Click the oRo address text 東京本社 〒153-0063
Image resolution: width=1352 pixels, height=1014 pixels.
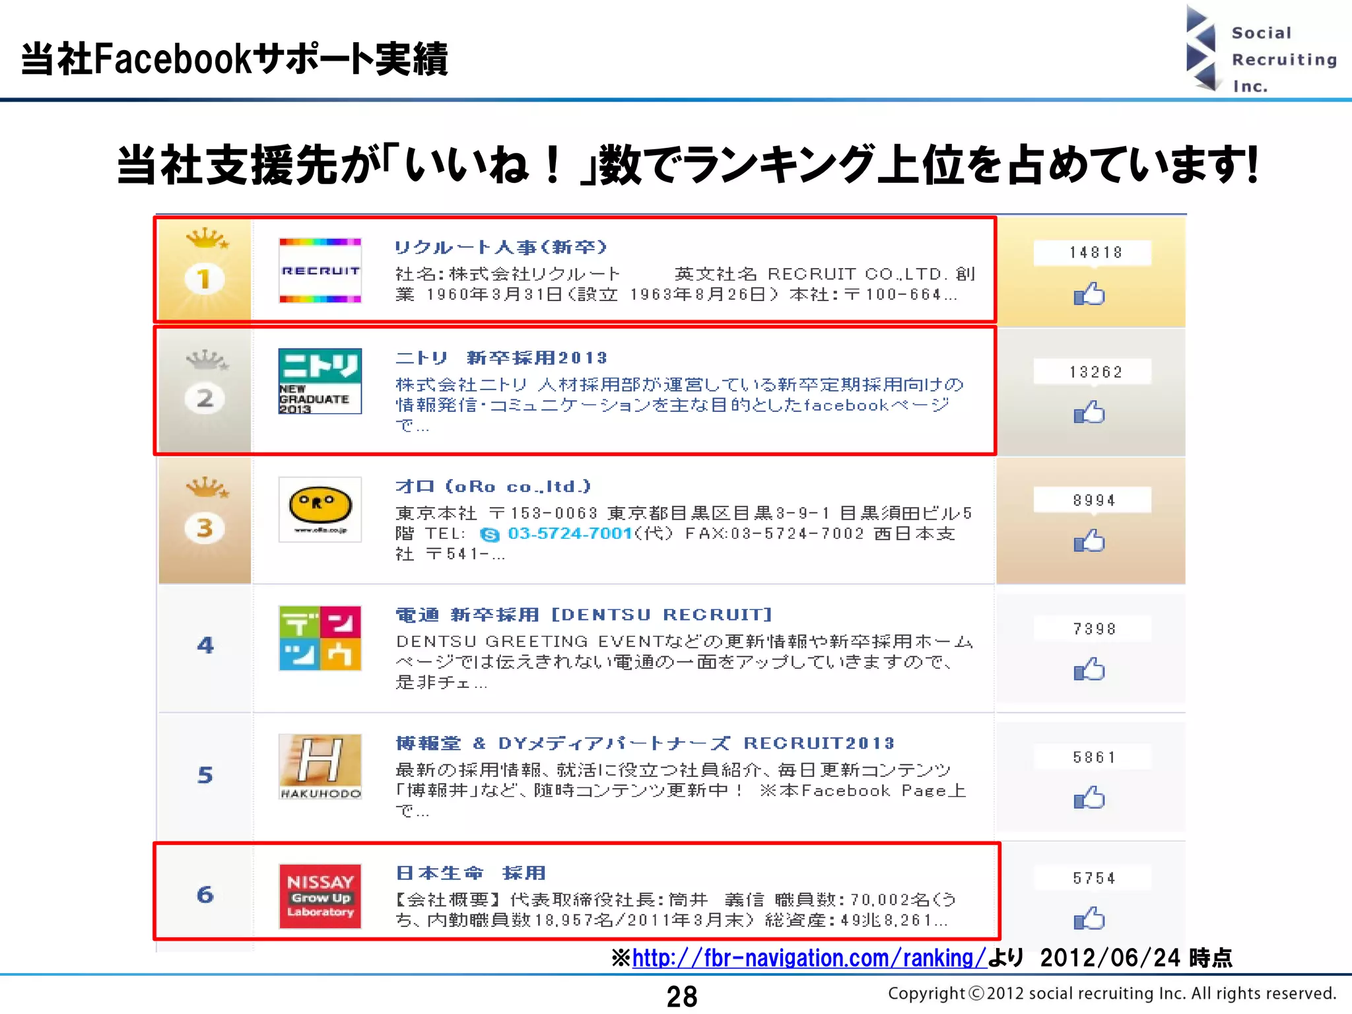[x=684, y=533]
